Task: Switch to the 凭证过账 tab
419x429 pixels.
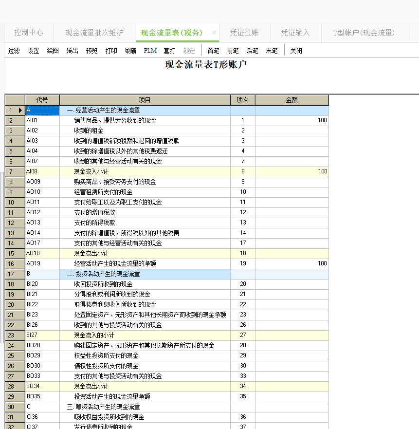Action: [x=244, y=33]
